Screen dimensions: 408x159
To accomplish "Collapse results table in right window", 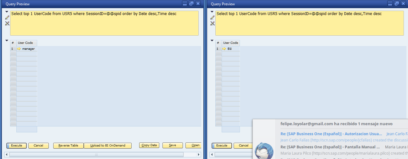I will pyautogui.click(x=212, y=41).
